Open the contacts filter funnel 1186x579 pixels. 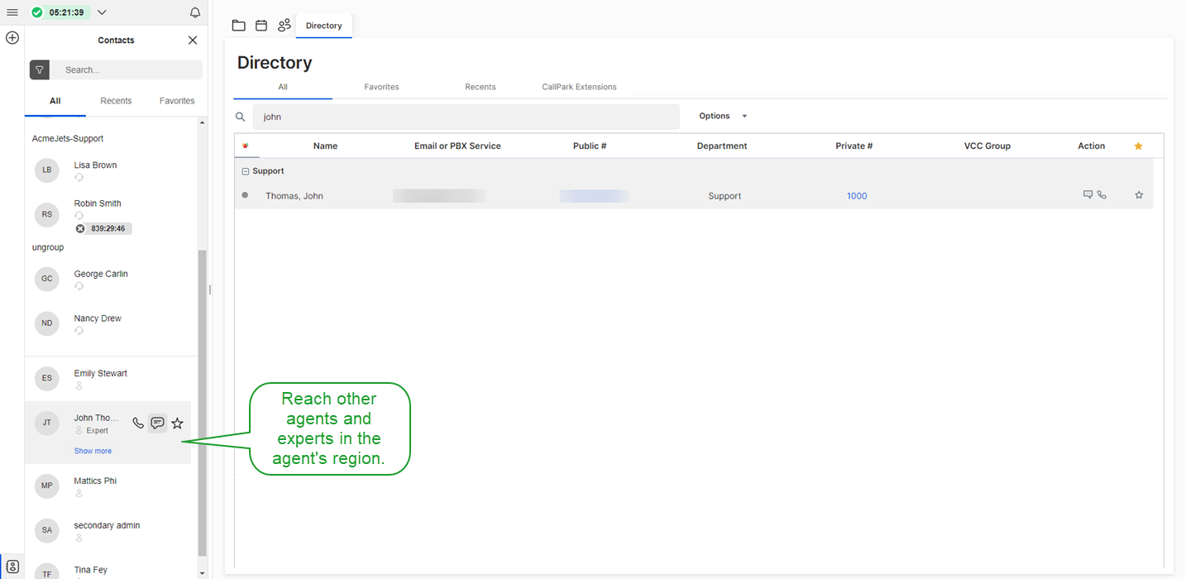pyautogui.click(x=39, y=70)
